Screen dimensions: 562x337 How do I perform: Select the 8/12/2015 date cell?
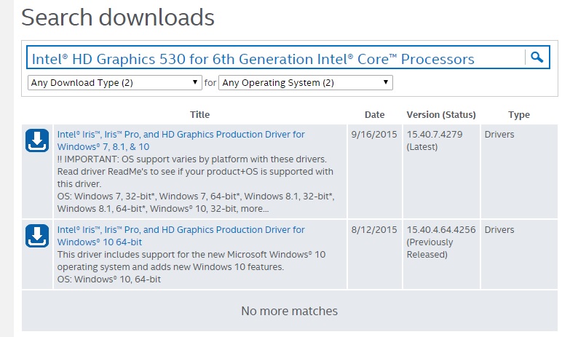coord(374,230)
